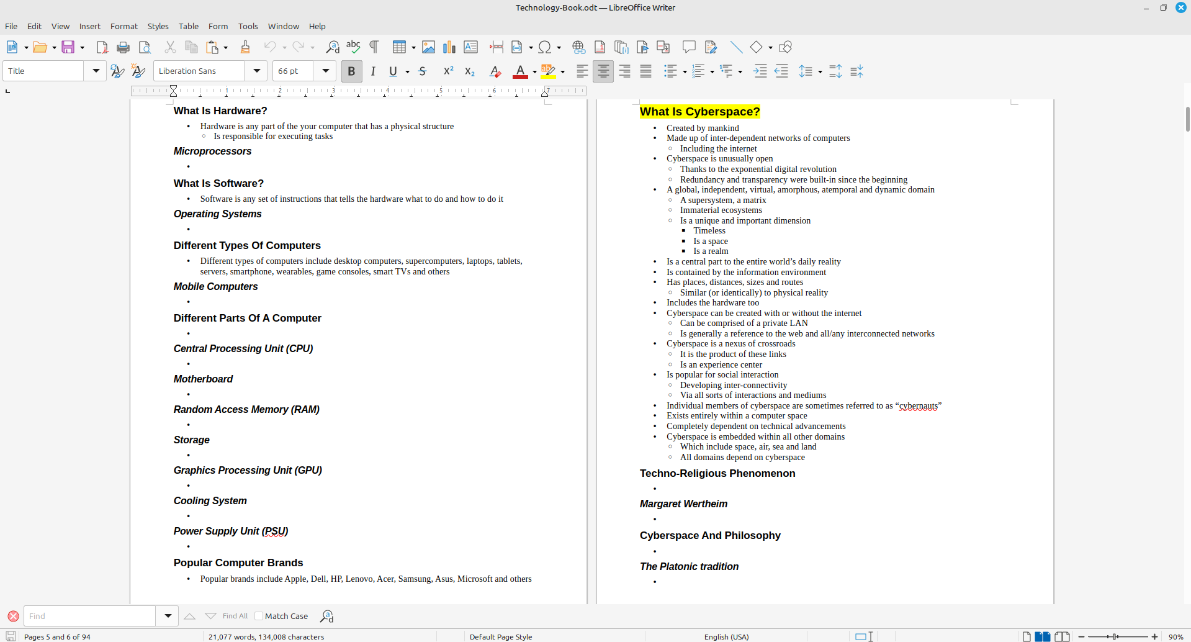Insert a text box icon

click(470, 47)
